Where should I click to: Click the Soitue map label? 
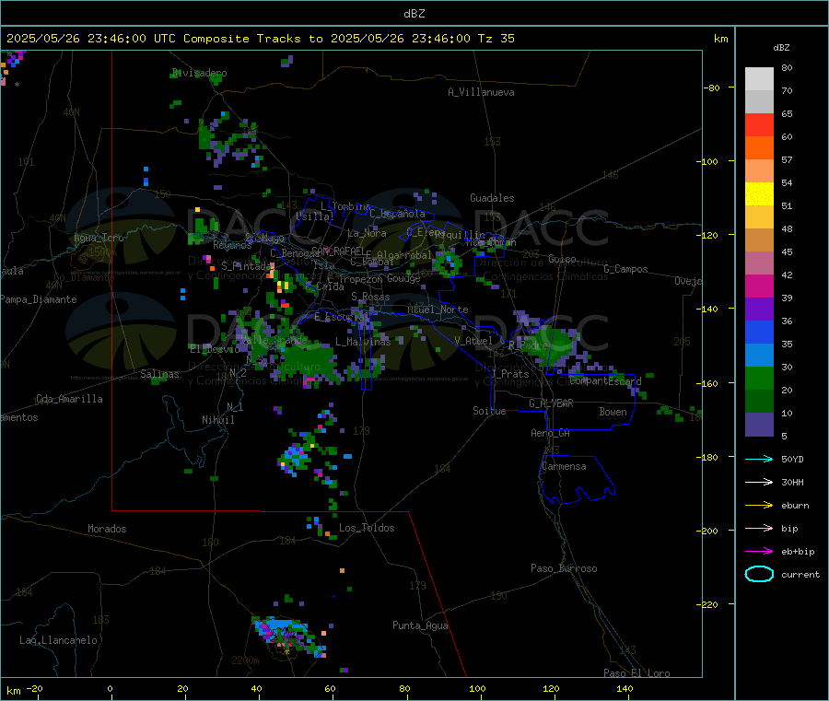point(489,411)
